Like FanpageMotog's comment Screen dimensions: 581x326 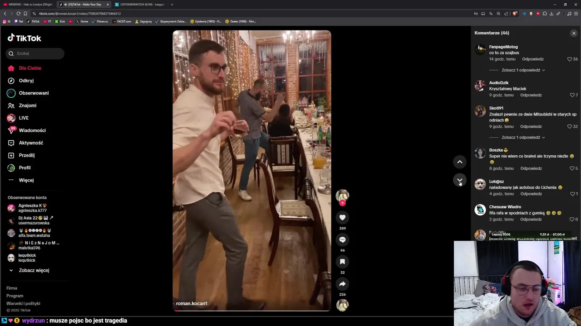(x=570, y=59)
